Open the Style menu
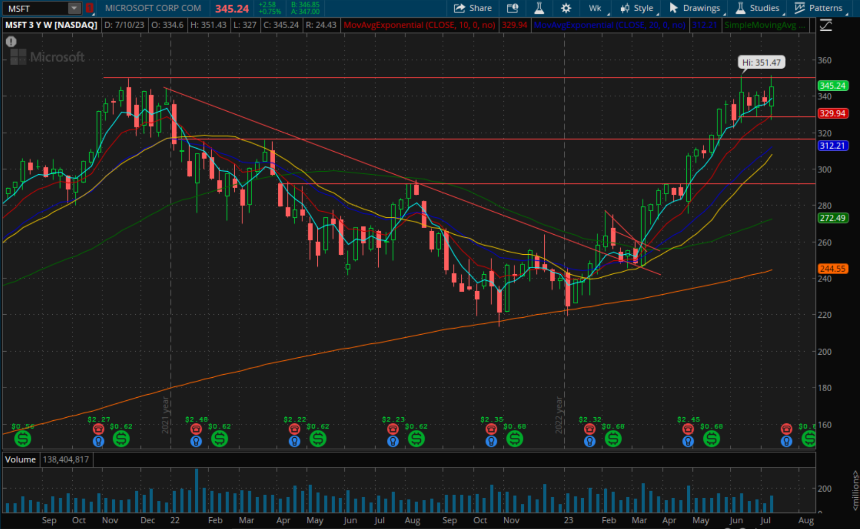The width and height of the screenshot is (860, 529). tap(638, 8)
